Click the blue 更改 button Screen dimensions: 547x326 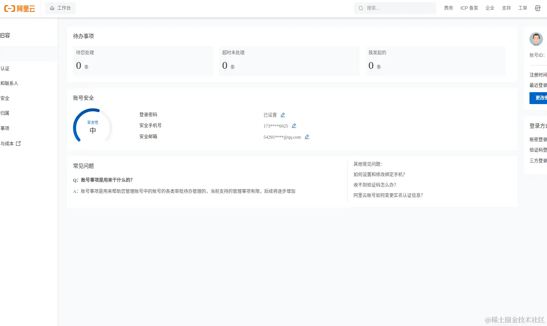(538, 98)
